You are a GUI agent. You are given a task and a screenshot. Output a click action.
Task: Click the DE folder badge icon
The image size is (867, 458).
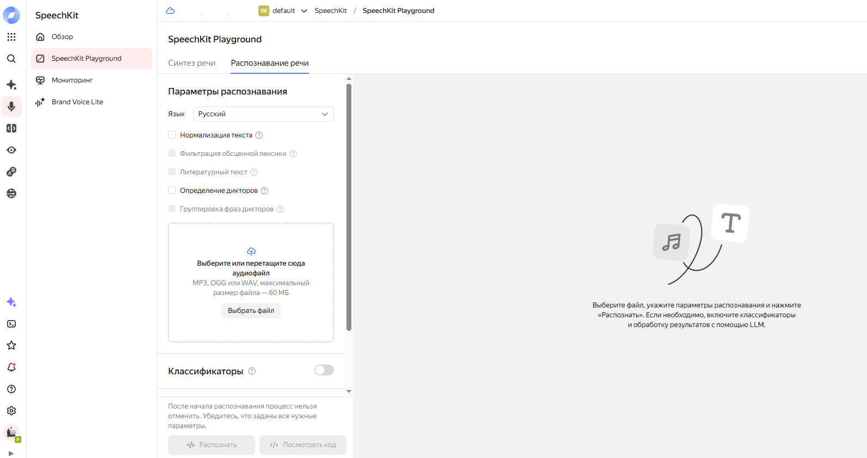tap(264, 11)
